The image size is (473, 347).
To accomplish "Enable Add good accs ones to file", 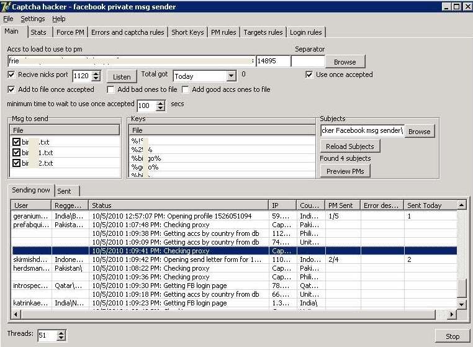I will pos(185,89).
